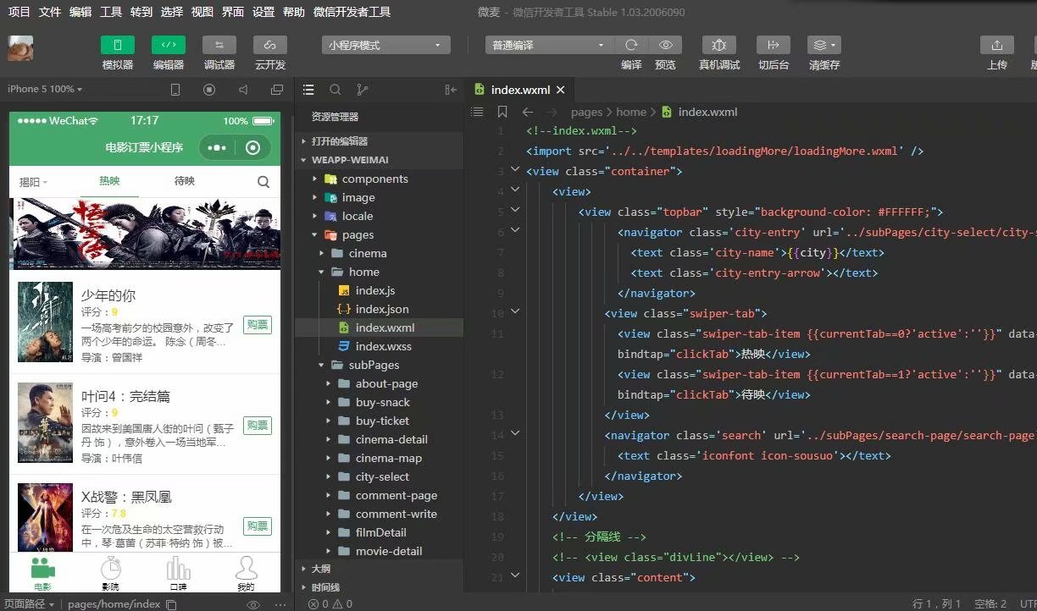1037x611 pixels.
Task: Open the 工具 menu
Action: (111, 12)
